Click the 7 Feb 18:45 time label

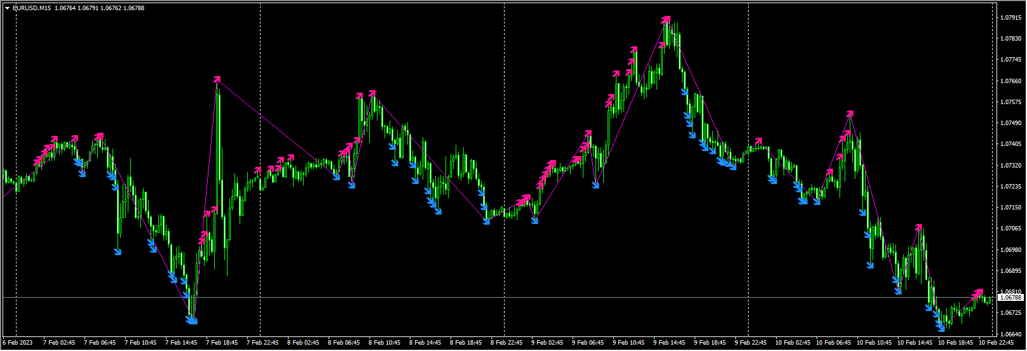tap(222, 343)
